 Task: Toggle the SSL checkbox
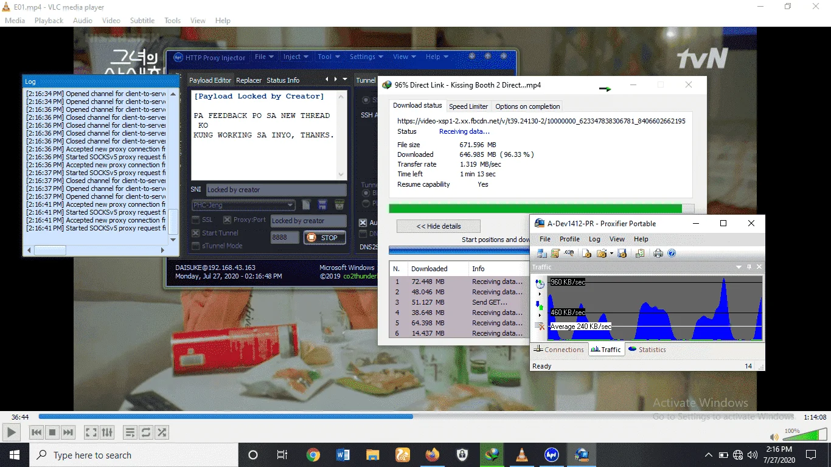tap(196, 220)
